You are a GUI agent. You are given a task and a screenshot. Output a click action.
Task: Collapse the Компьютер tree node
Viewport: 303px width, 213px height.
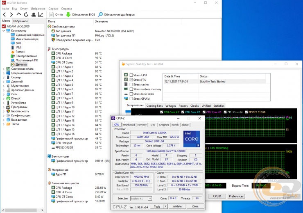click(3, 31)
